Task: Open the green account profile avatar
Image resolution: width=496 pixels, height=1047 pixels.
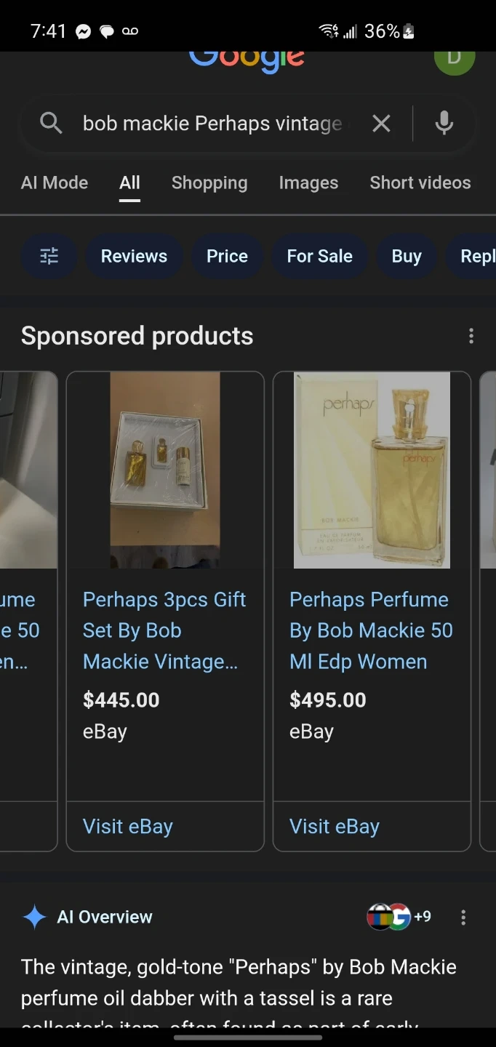Action: pos(455,61)
